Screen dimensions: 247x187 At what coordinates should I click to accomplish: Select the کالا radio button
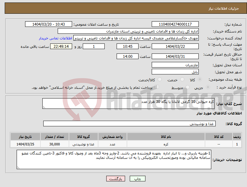200,79
